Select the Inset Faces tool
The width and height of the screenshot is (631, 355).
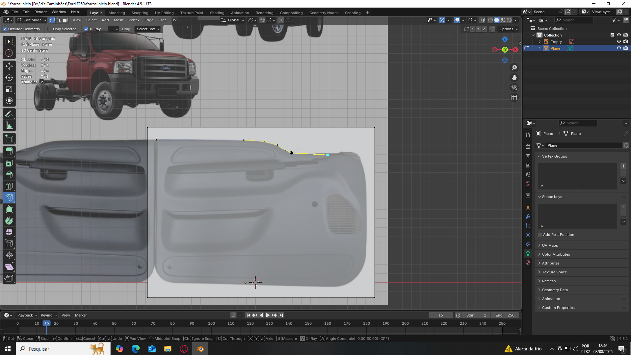tap(9, 163)
